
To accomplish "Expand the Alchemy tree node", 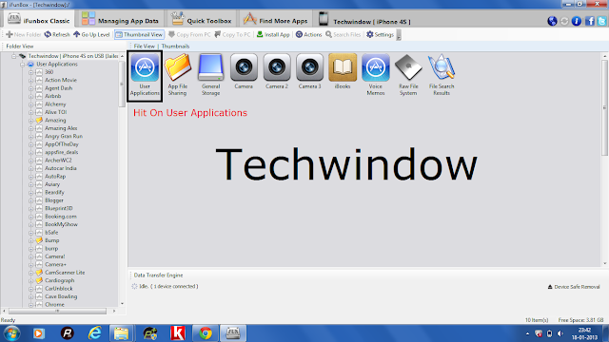I will pos(30,104).
